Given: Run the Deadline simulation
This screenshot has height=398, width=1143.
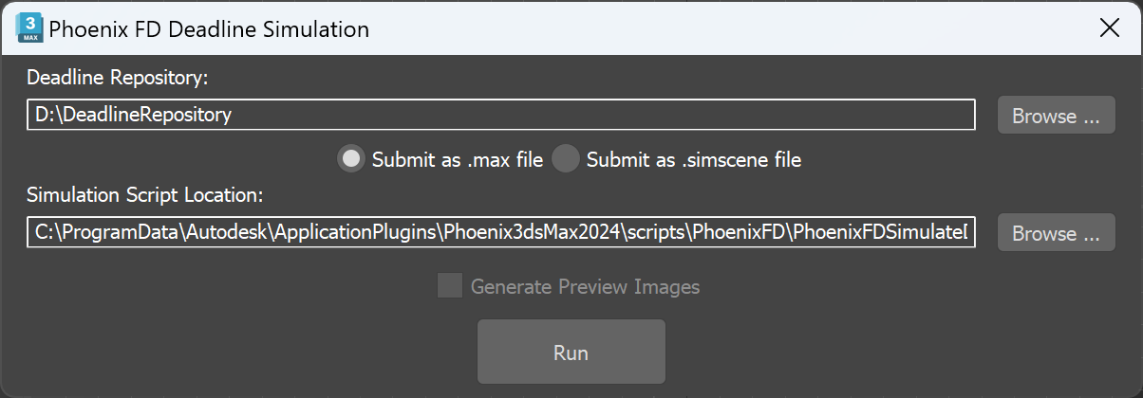Looking at the screenshot, I should pos(571,353).
